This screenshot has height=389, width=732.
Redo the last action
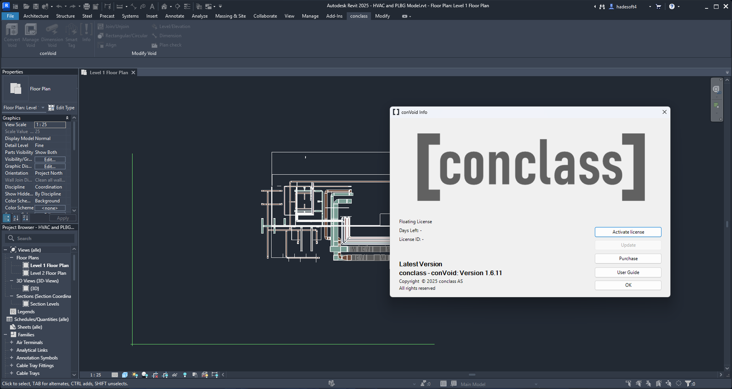tap(73, 6)
